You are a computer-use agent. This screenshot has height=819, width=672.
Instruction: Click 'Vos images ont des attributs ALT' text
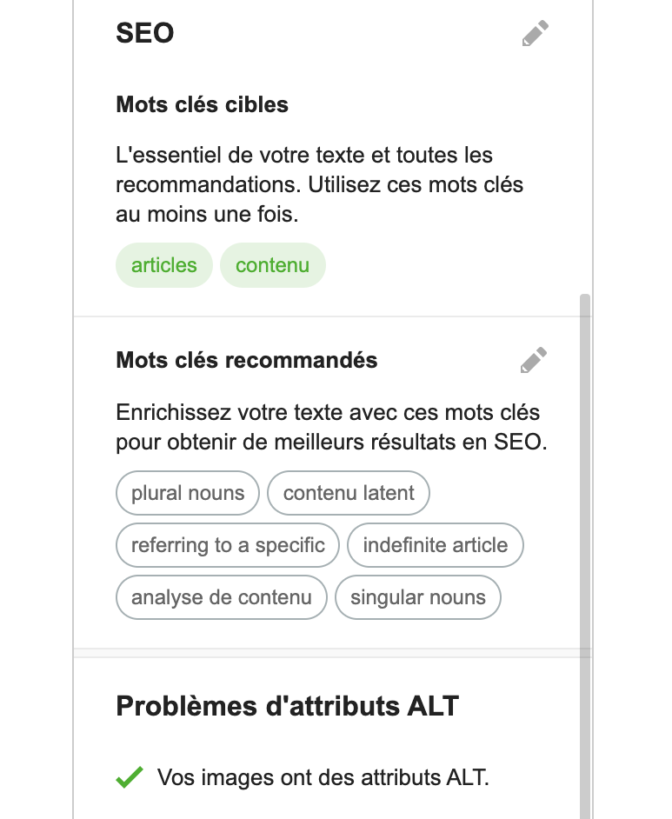point(323,777)
